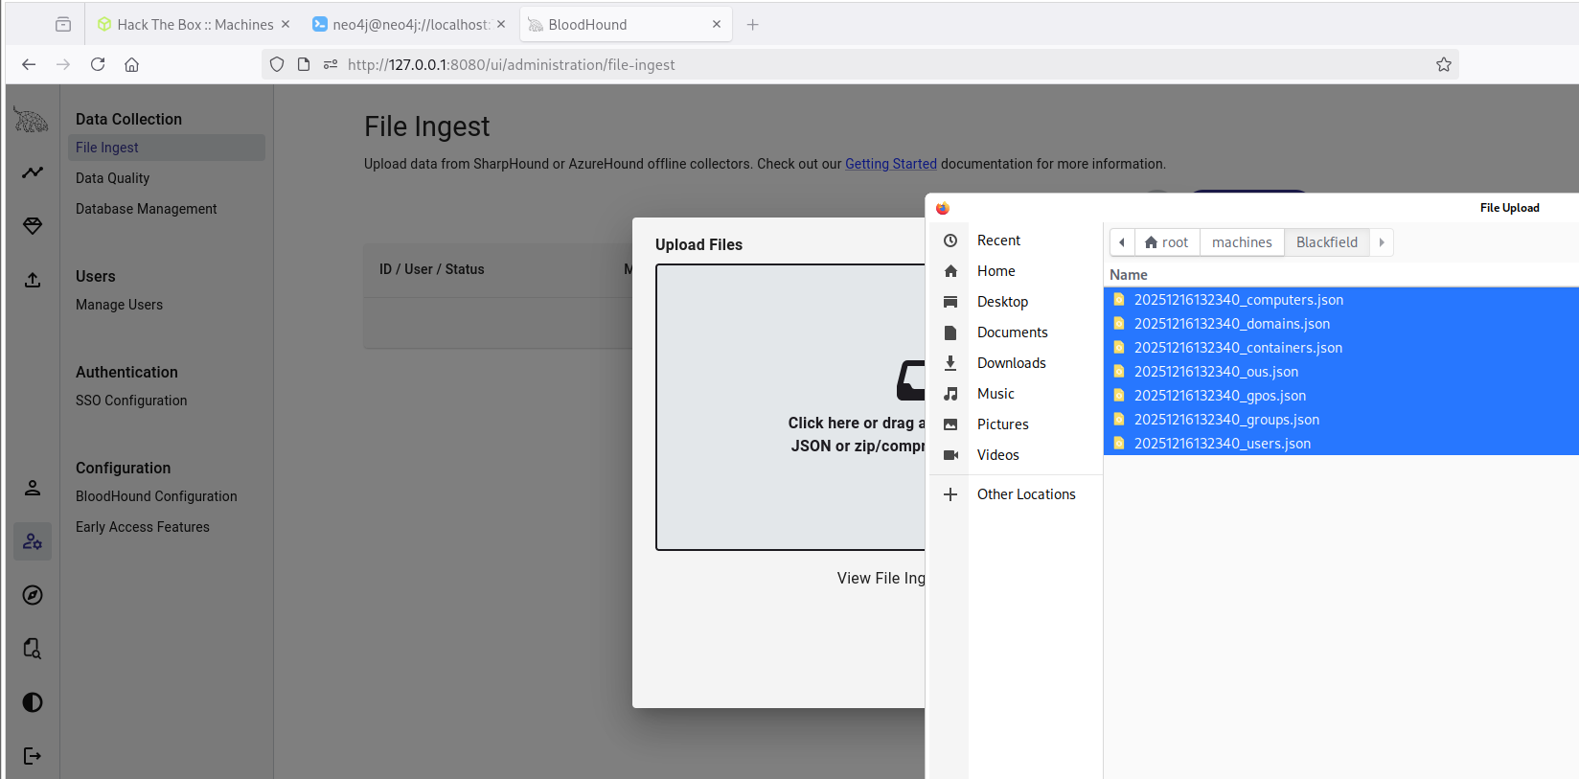Select the 20251216132340_users.json file
The height and width of the screenshot is (779, 1579).
tap(1222, 444)
